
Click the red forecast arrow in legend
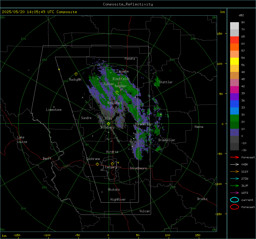point(234,157)
